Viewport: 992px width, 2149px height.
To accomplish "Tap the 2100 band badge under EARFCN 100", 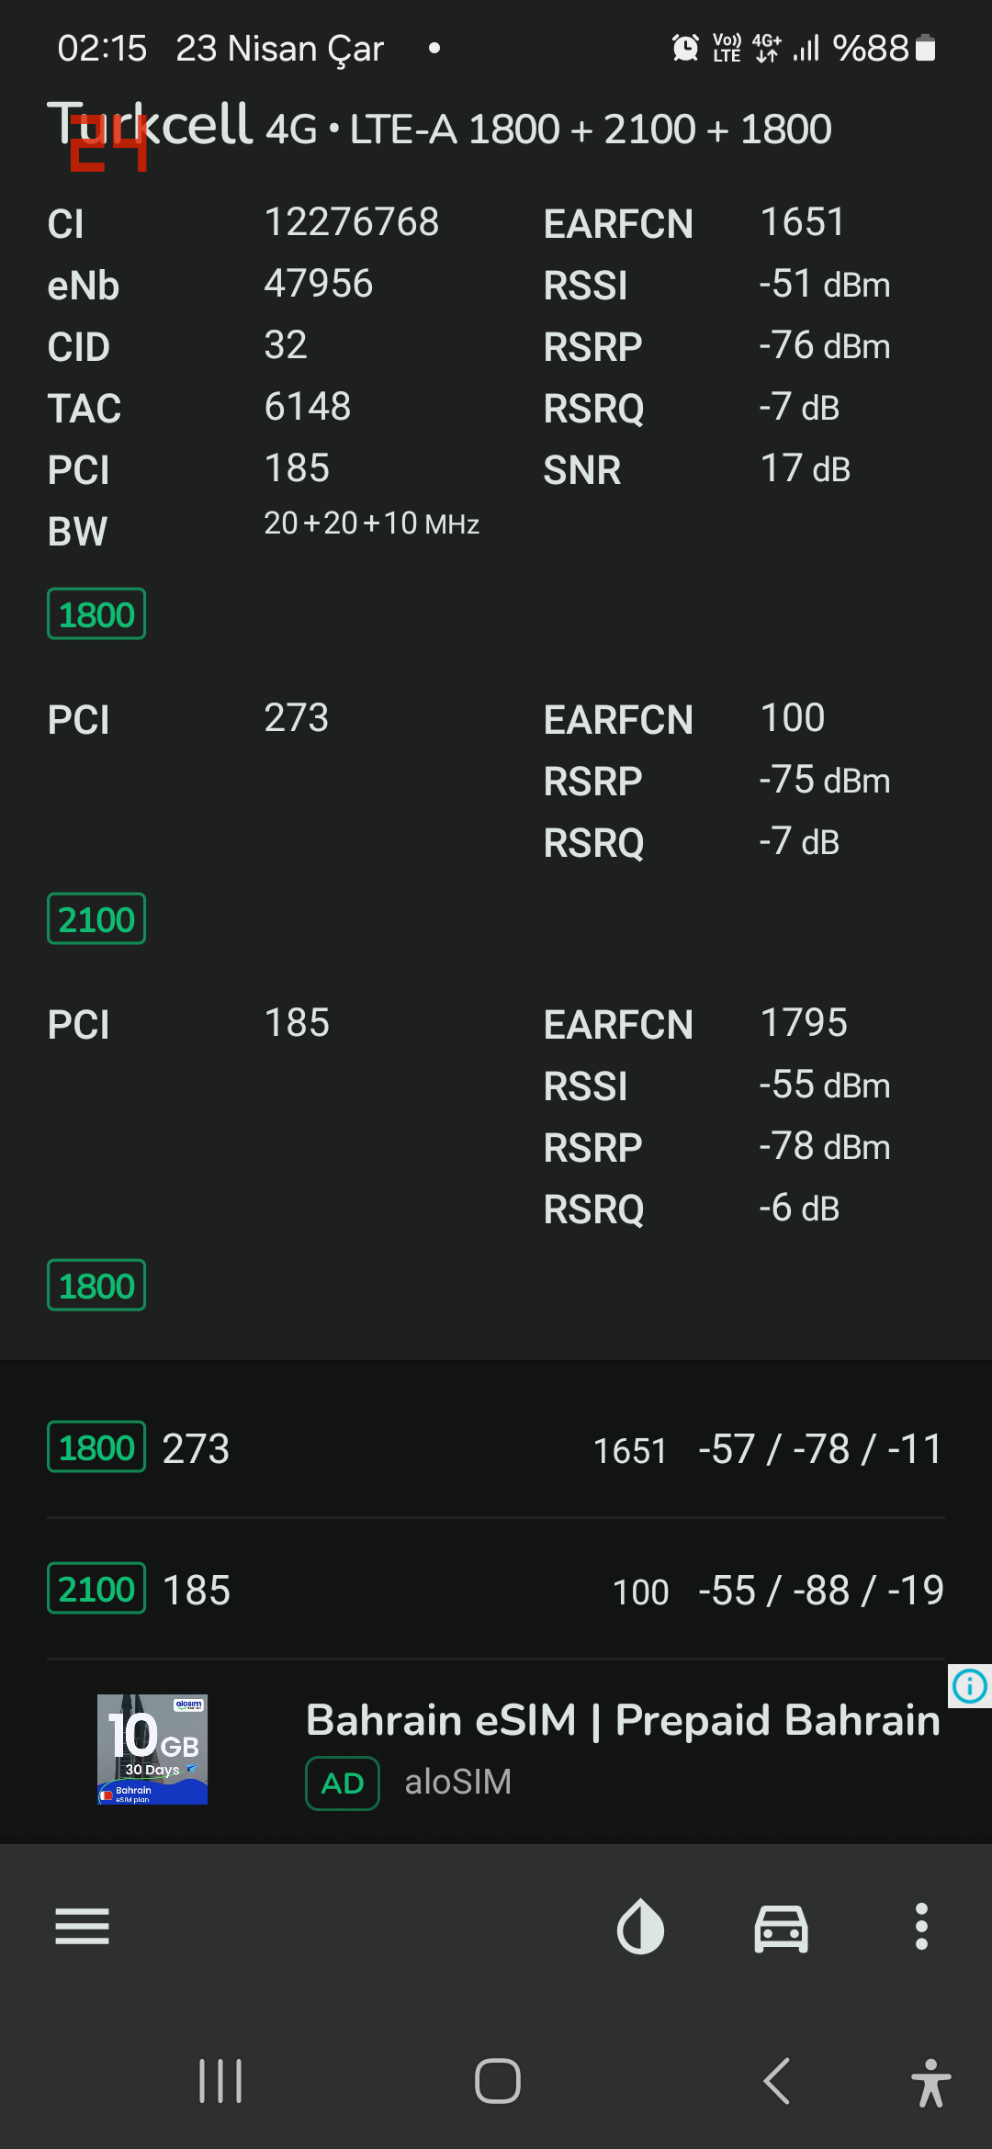I will coord(96,918).
